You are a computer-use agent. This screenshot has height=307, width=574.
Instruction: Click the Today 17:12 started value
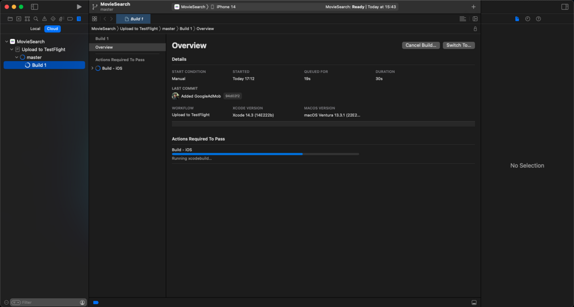coord(243,78)
